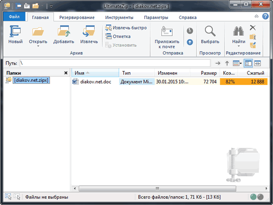Switch to the Главная tab
The height and width of the screenshot is (205, 273).
click(x=40, y=17)
